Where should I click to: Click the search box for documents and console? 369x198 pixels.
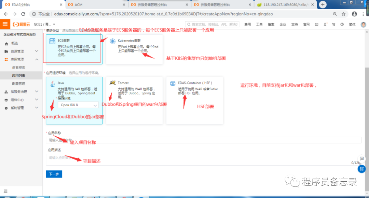pos(212,25)
